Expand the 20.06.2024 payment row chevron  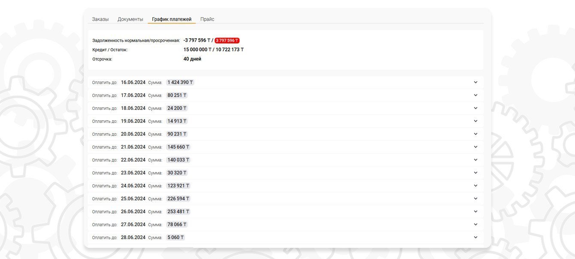(475, 134)
